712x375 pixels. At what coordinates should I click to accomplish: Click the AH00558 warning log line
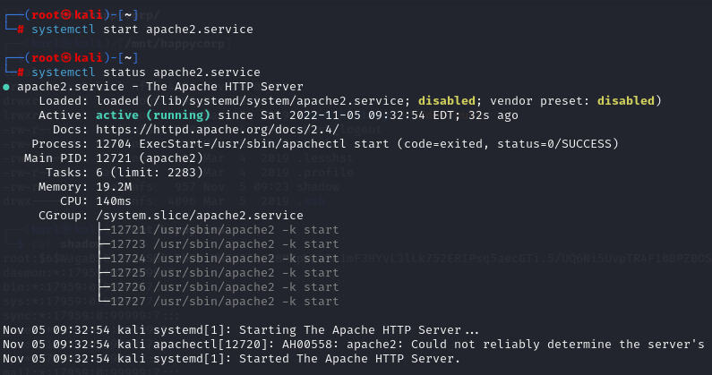tap(354, 345)
